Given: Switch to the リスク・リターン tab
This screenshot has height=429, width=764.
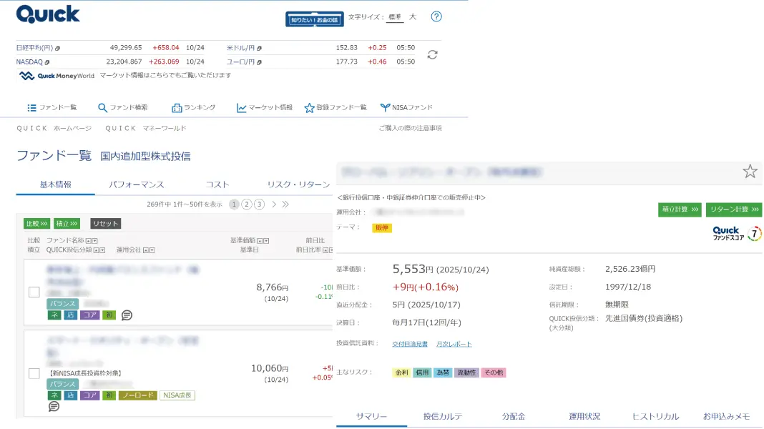Looking at the screenshot, I should (298, 184).
